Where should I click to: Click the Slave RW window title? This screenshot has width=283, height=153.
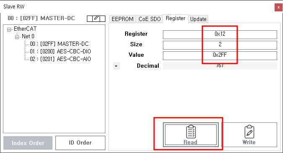click(14, 7)
